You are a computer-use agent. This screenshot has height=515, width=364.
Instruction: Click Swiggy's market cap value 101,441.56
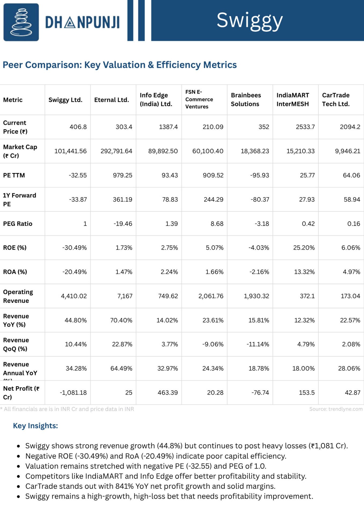(71, 151)
